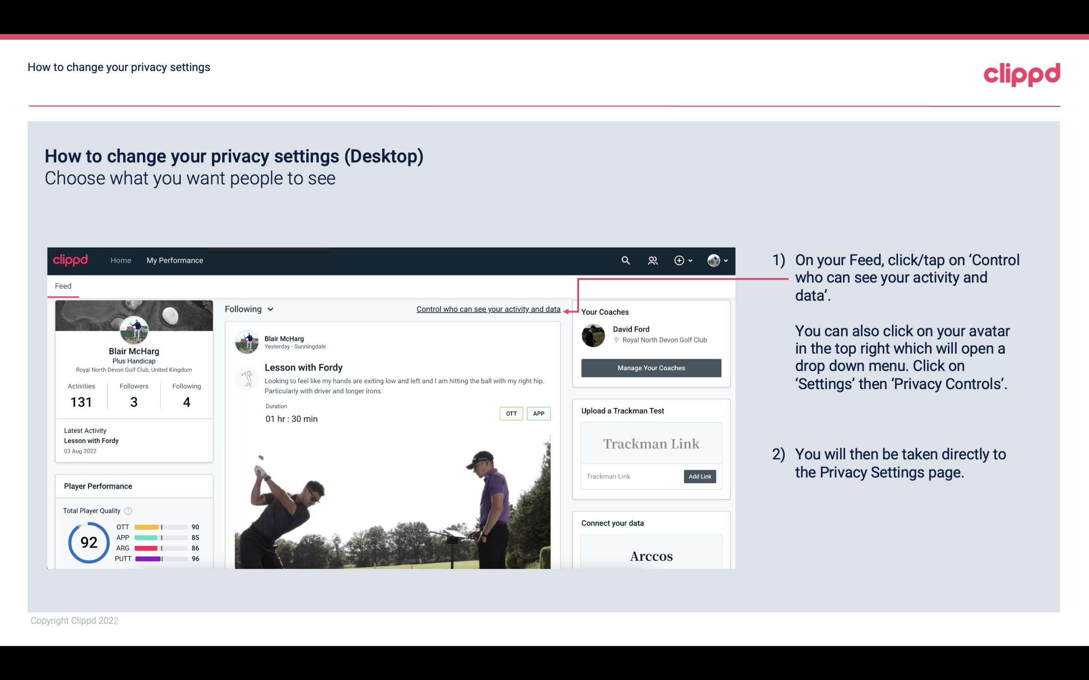Click Home tab in navigation menu

(120, 260)
